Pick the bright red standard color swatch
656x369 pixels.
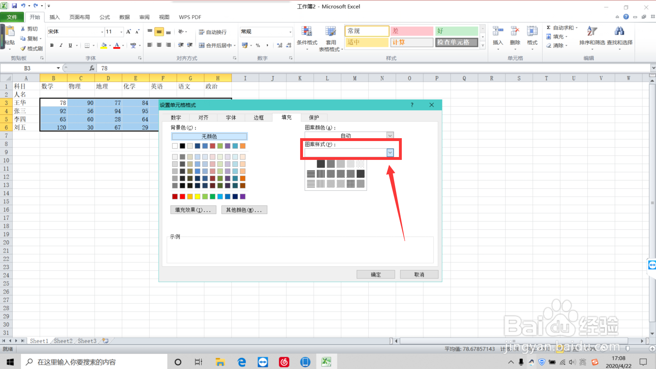coord(182,197)
